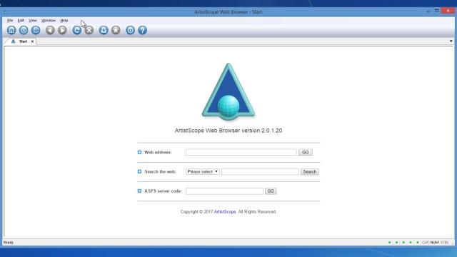
Task: Click the bullet icon beside ASPS server code
Action: click(x=139, y=191)
